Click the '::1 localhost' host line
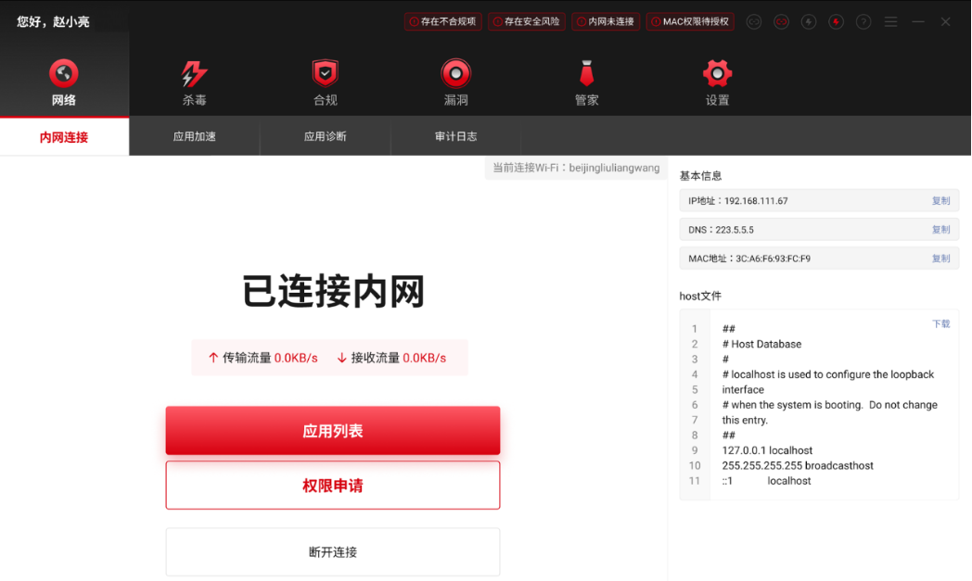972x581 pixels. tap(766, 481)
